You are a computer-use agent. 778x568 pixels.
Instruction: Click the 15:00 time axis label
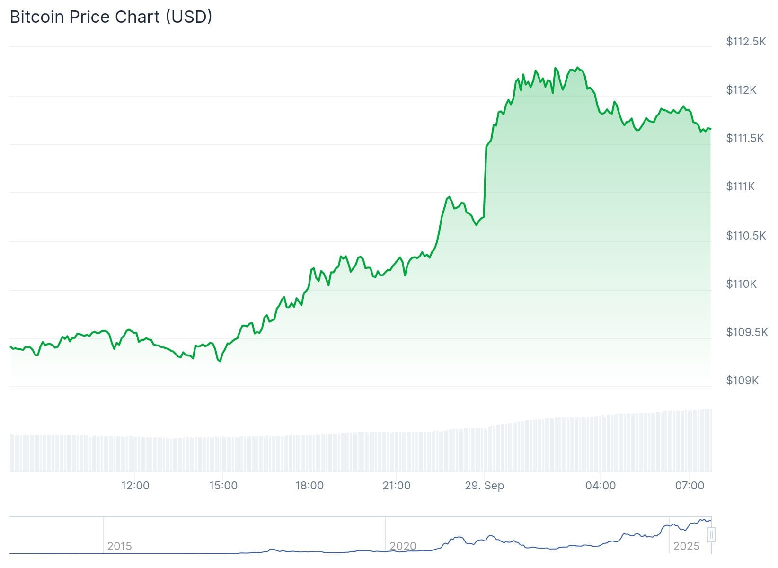tap(223, 486)
